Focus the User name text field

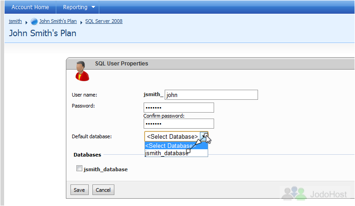(x=211, y=95)
